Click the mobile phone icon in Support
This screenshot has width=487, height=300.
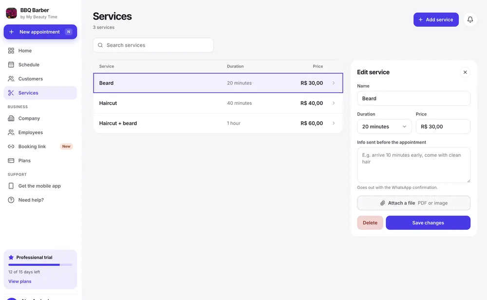coord(11,186)
